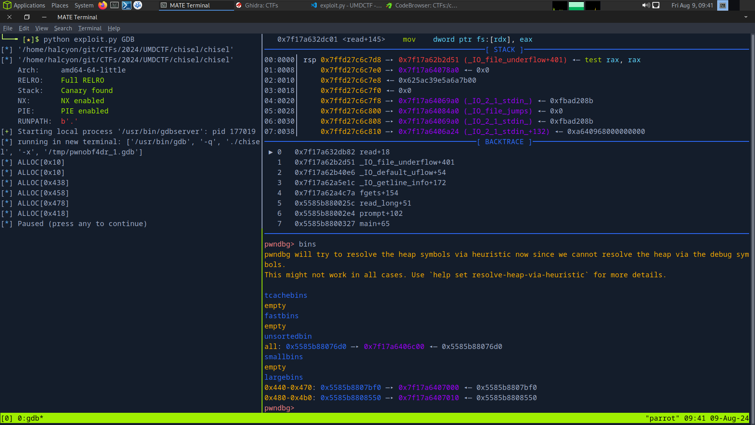Switch to exploit.py VS Code window
Viewport: 755px width, 425px height.
point(346,6)
